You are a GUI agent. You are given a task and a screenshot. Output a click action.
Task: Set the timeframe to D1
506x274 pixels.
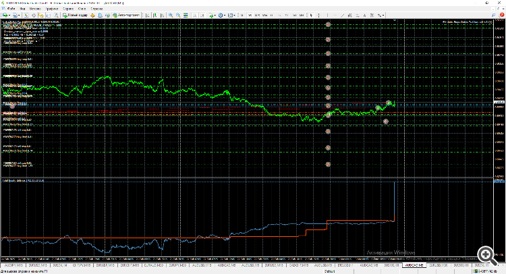287,15
